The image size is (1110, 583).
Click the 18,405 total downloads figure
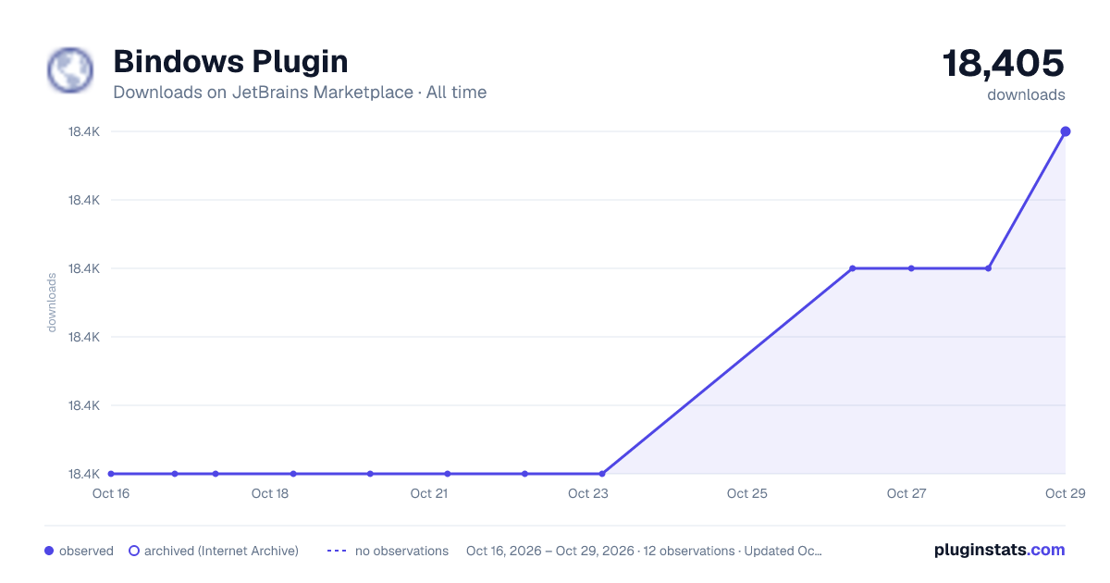[1004, 63]
